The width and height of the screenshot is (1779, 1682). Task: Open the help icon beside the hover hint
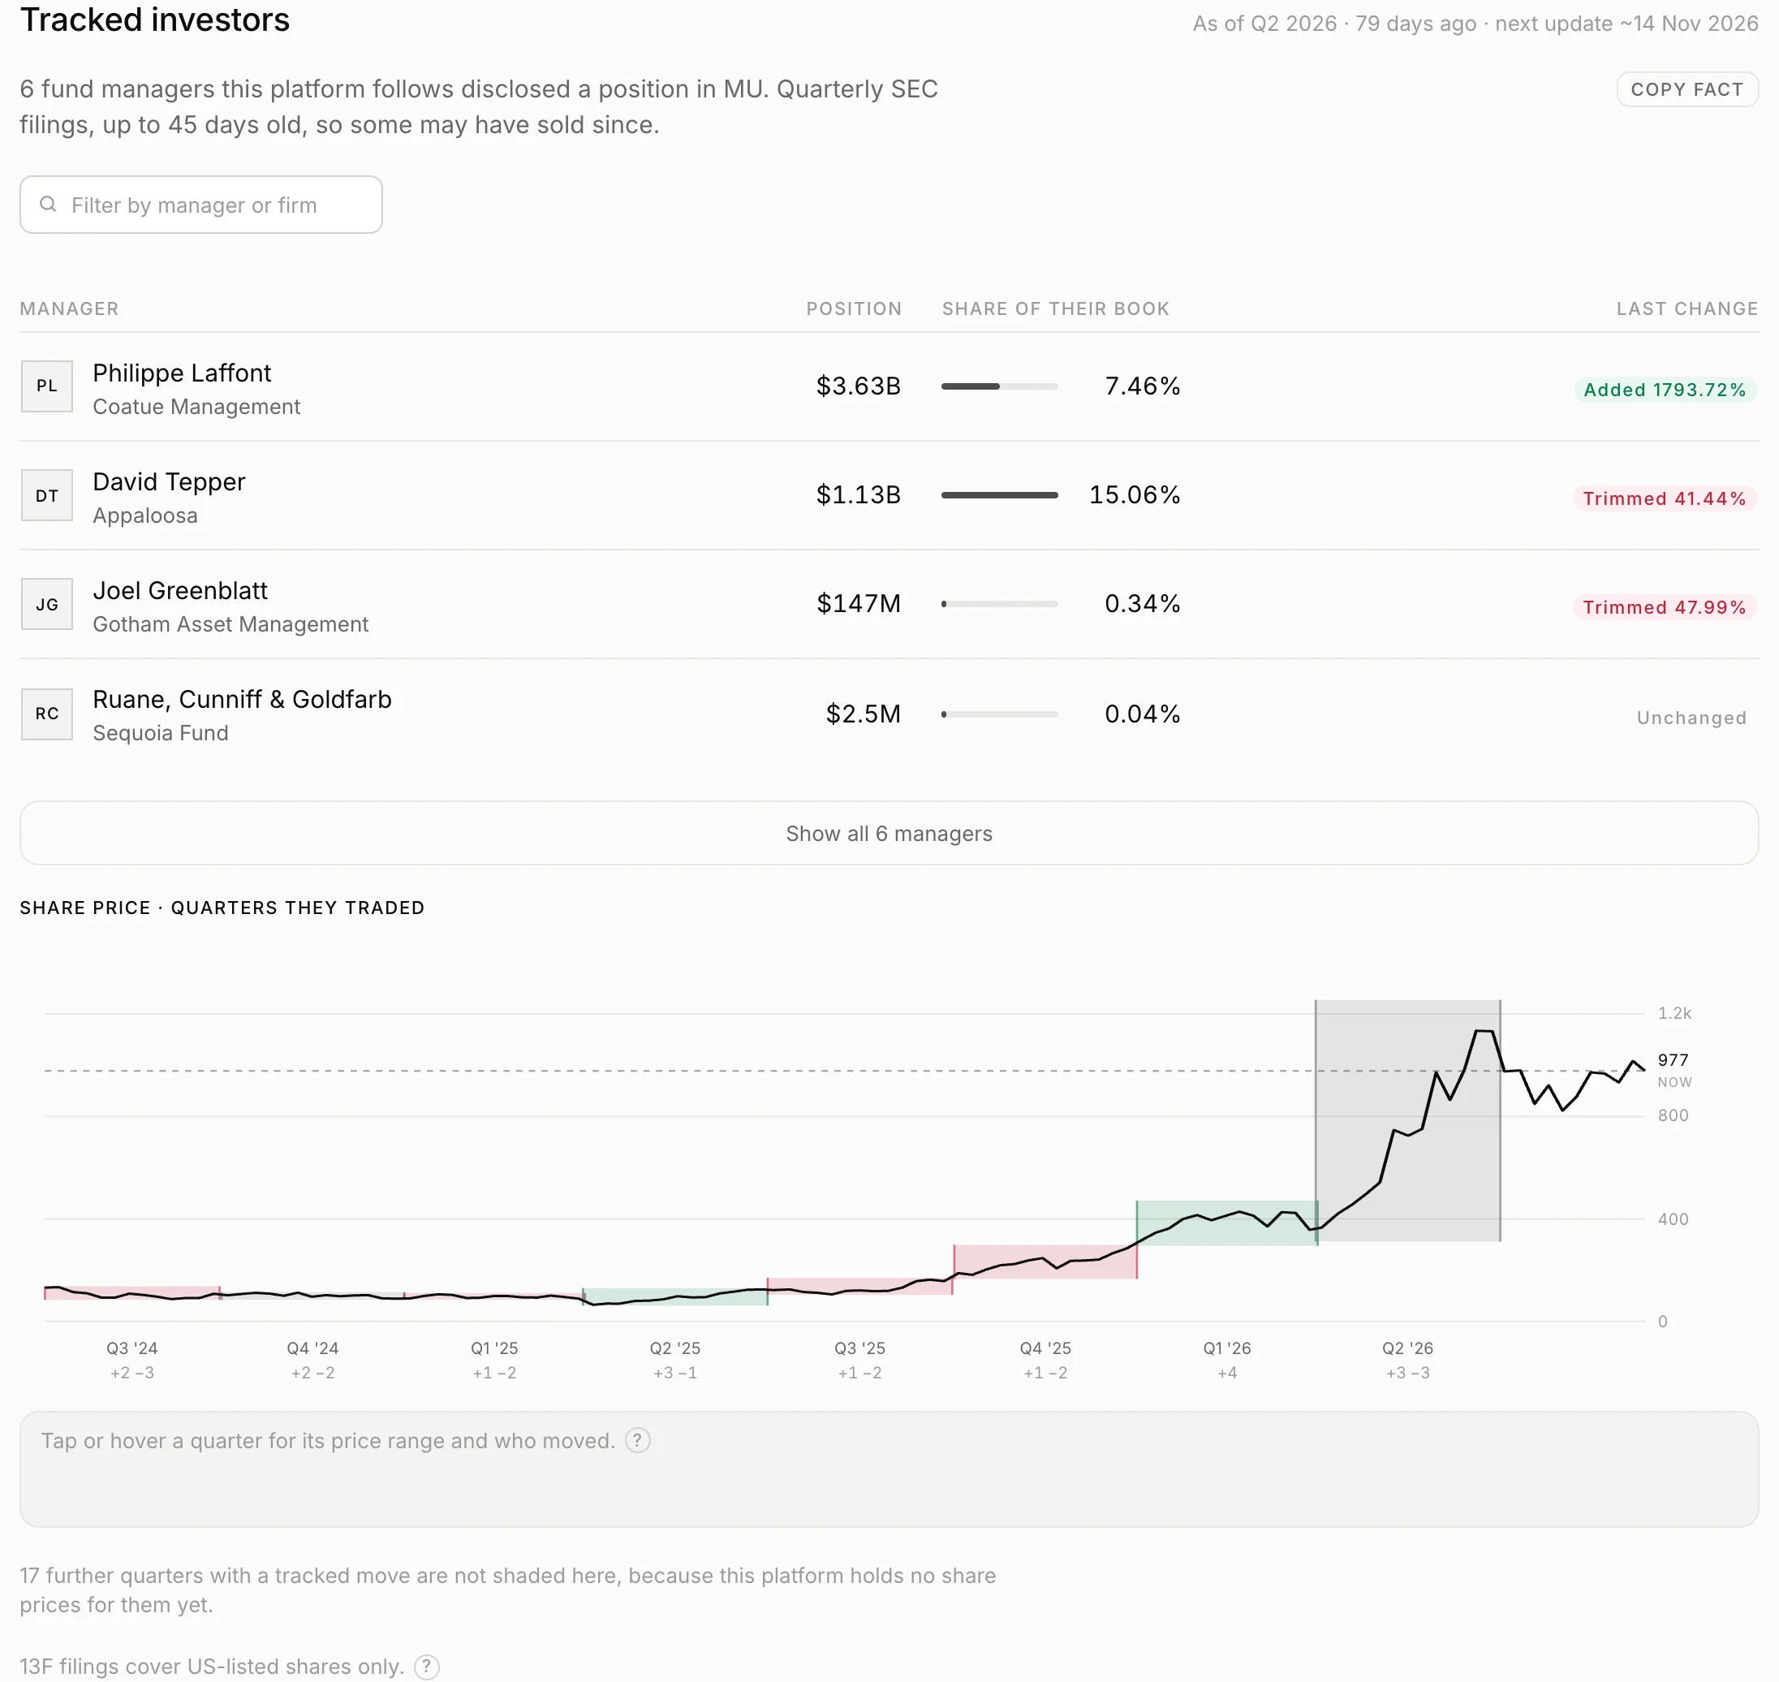[x=637, y=1441]
